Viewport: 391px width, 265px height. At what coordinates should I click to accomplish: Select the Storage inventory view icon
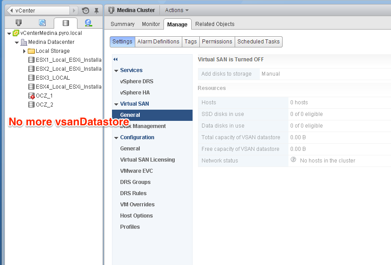(66, 23)
